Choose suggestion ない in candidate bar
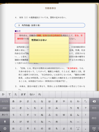 tap(32, 94)
